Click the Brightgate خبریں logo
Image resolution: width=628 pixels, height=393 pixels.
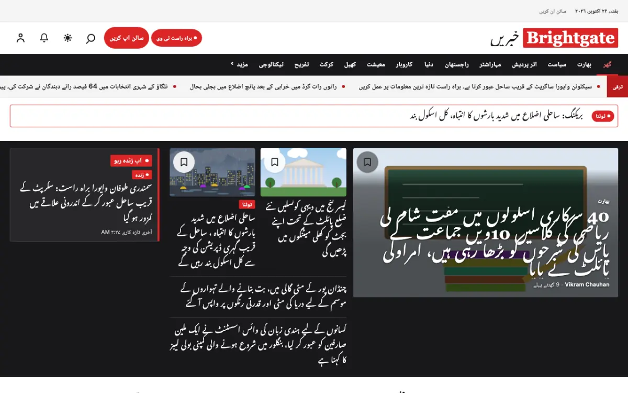coord(554,38)
